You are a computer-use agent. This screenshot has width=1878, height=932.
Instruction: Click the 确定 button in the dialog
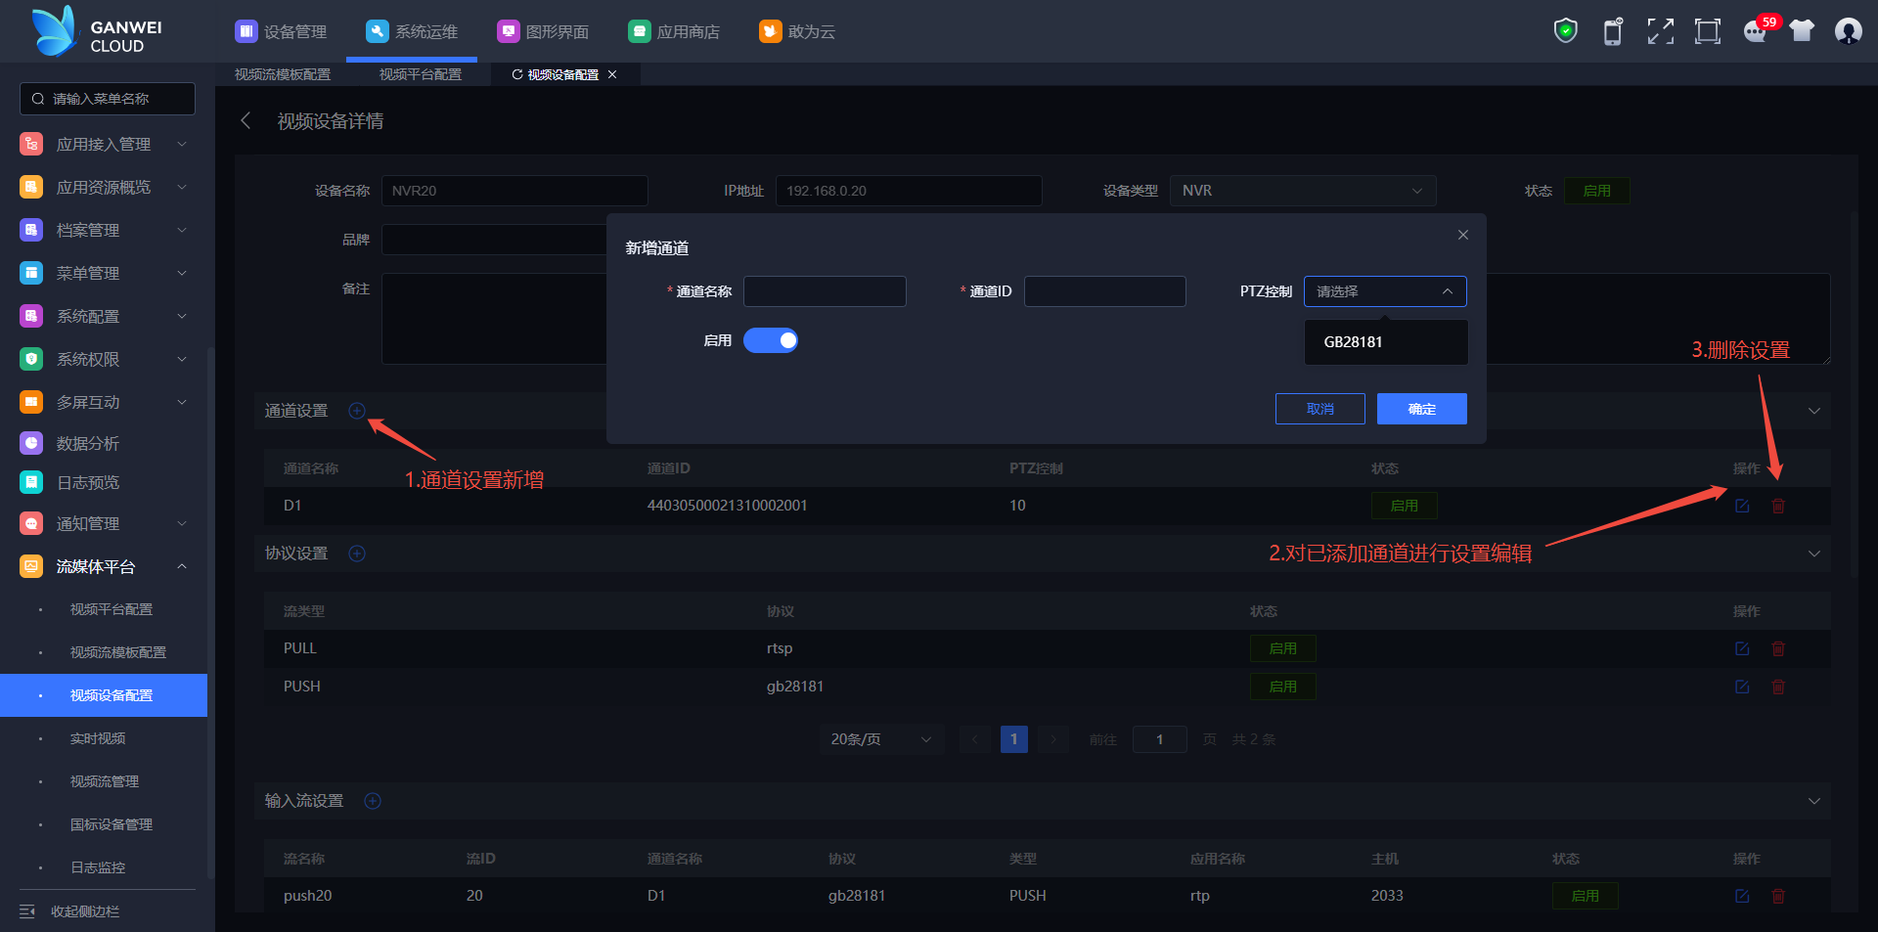tap(1421, 409)
